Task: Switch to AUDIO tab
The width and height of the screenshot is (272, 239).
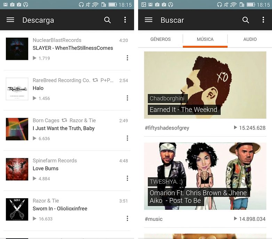Action: point(250,39)
